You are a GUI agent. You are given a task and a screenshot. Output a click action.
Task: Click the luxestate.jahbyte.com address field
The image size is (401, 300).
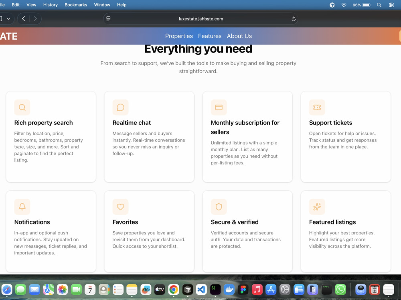tap(201, 19)
